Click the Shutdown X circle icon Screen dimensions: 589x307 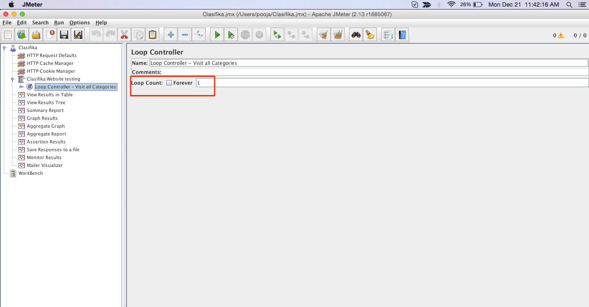tap(259, 35)
